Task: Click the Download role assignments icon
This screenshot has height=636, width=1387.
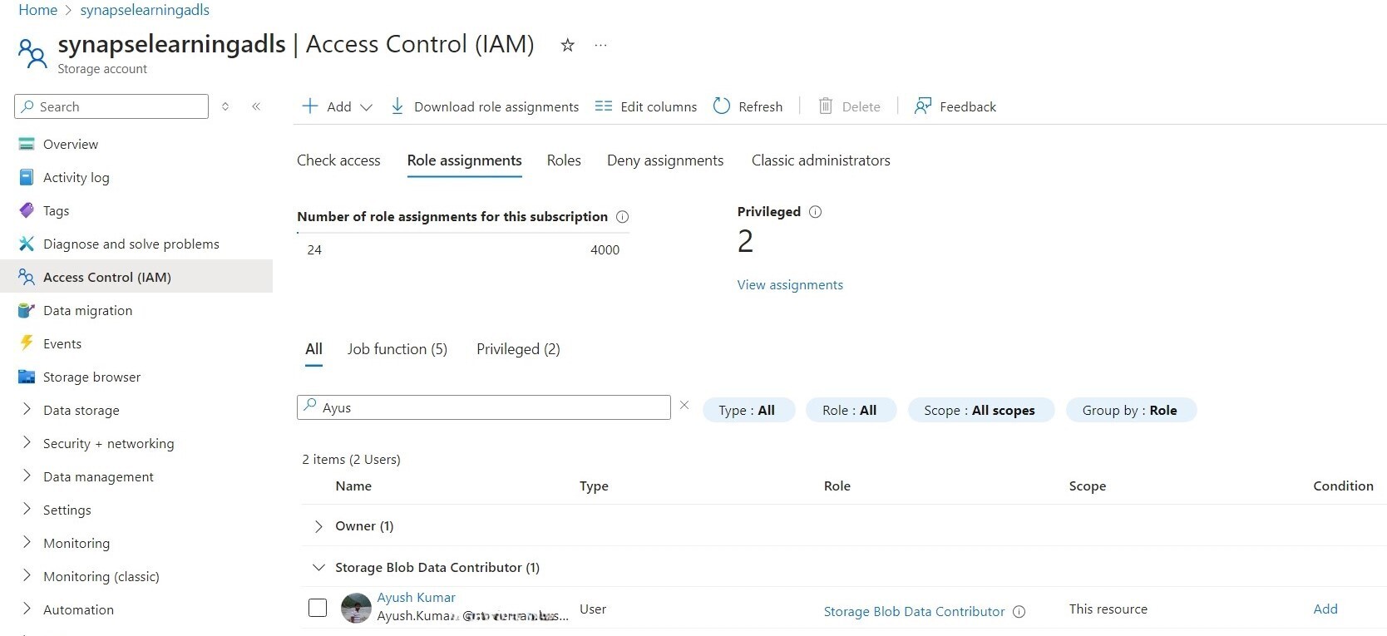Action: click(x=397, y=106)
